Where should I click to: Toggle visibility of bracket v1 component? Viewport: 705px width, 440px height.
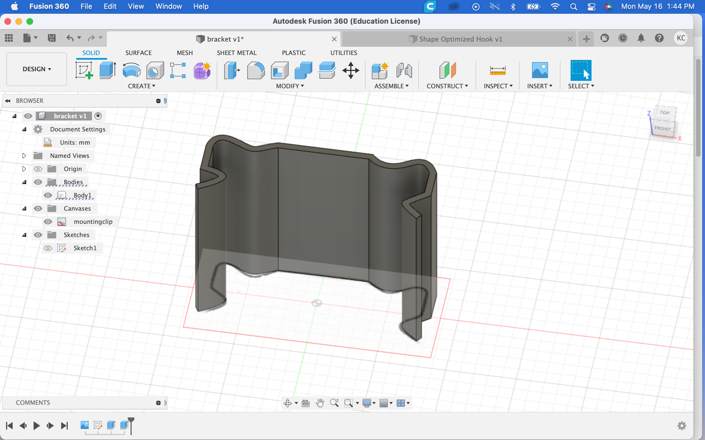pyautogui.click(x=28, y=116)
